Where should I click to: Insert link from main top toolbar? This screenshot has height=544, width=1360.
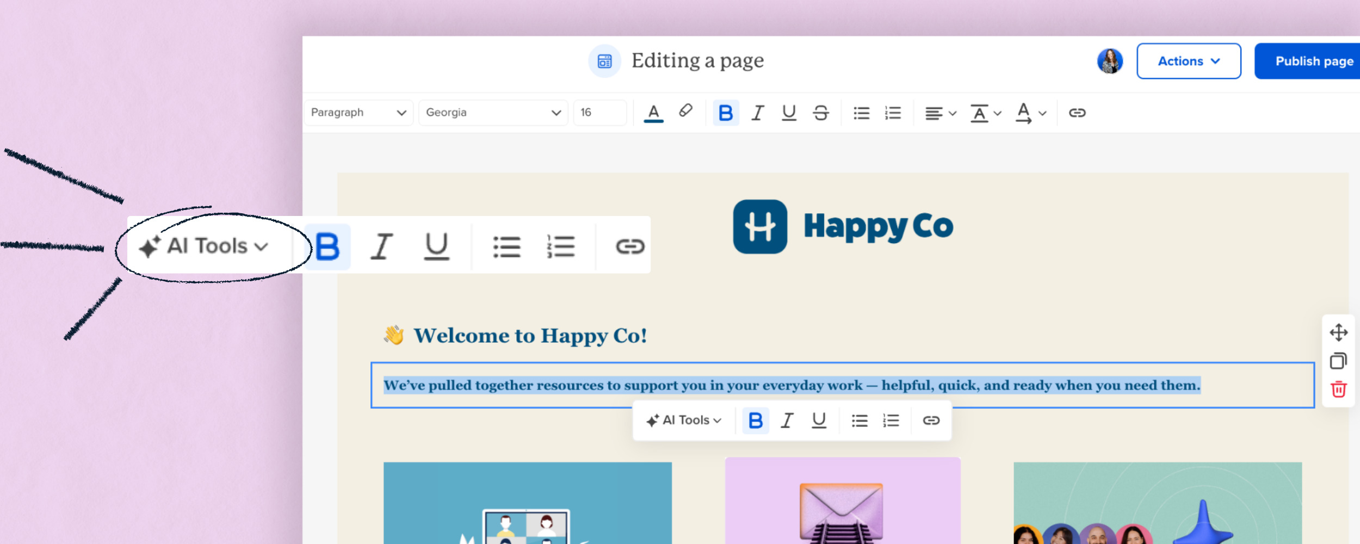[x=1077, y=113]
